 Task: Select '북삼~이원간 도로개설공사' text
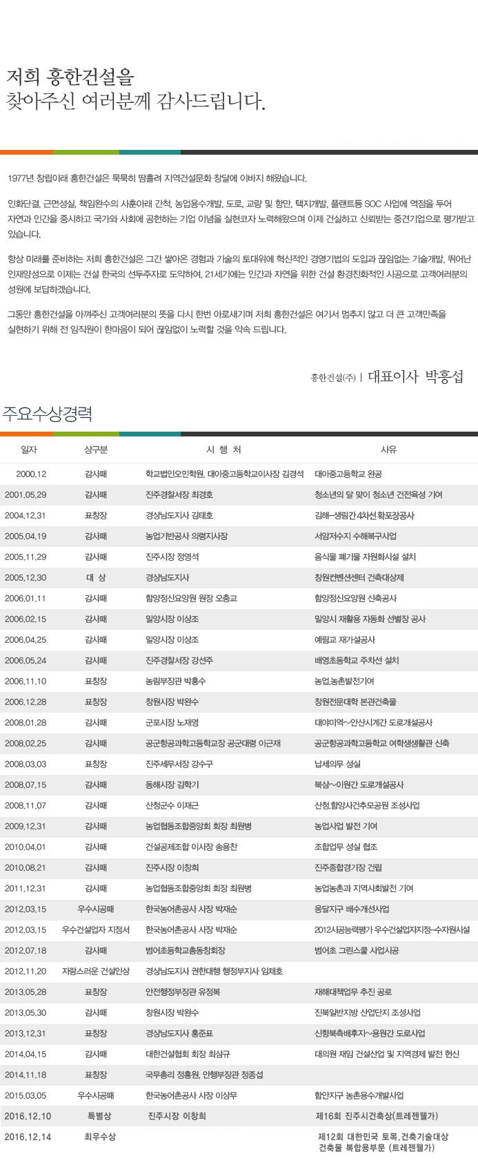click(359, 785)
